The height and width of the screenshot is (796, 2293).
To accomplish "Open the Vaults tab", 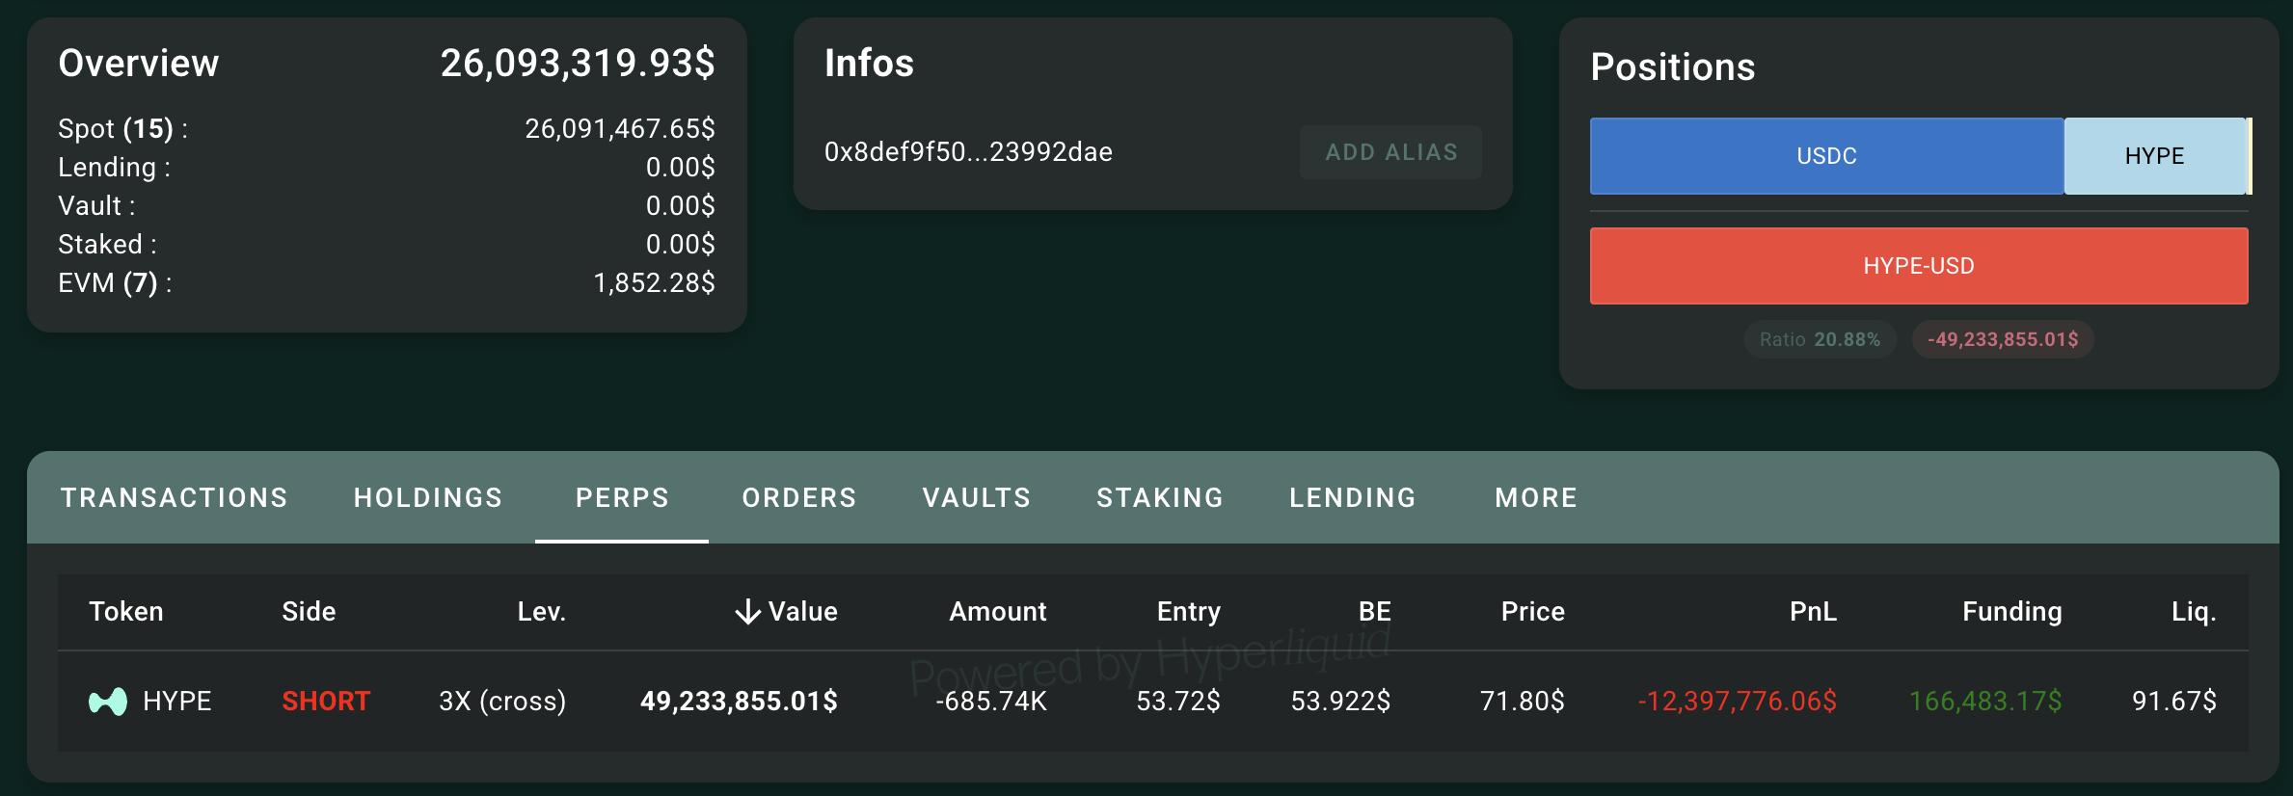I will 977,497.
